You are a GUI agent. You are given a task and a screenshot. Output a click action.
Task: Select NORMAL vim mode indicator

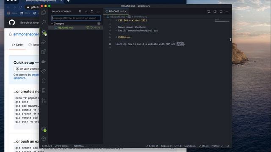point(79,146)
